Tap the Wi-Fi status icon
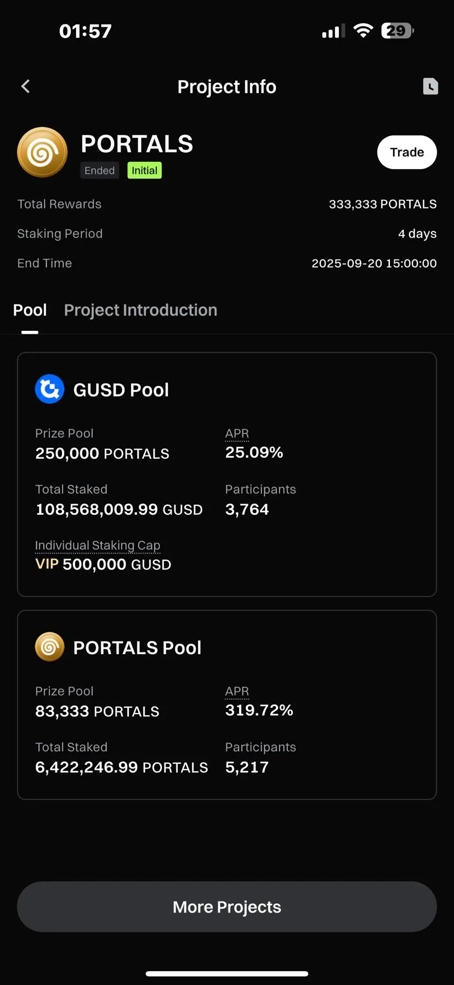This screenshot has width=454, height=985. [363, 31]
